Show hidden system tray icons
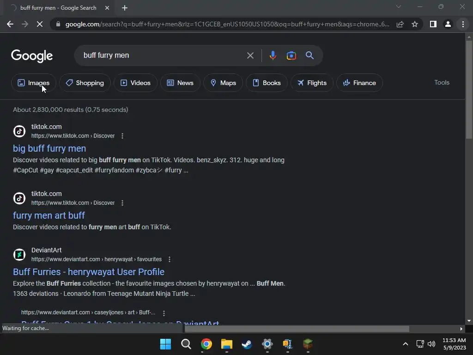The height and width of the screenshot is (355, 473). [x=406, y=344]
